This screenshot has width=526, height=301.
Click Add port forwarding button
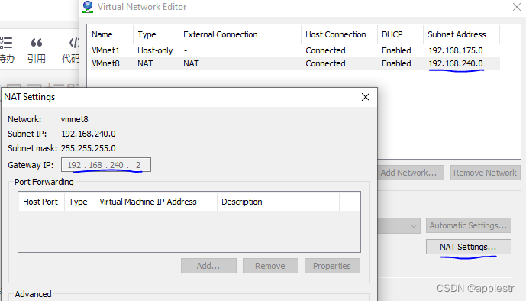point(208,266)
